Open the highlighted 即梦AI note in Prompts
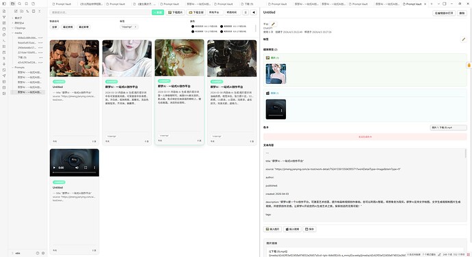472x257 pixels. [27, 92]
